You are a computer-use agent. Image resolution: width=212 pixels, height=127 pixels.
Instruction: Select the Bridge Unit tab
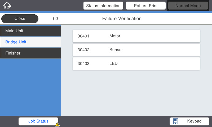coord(30,42)
